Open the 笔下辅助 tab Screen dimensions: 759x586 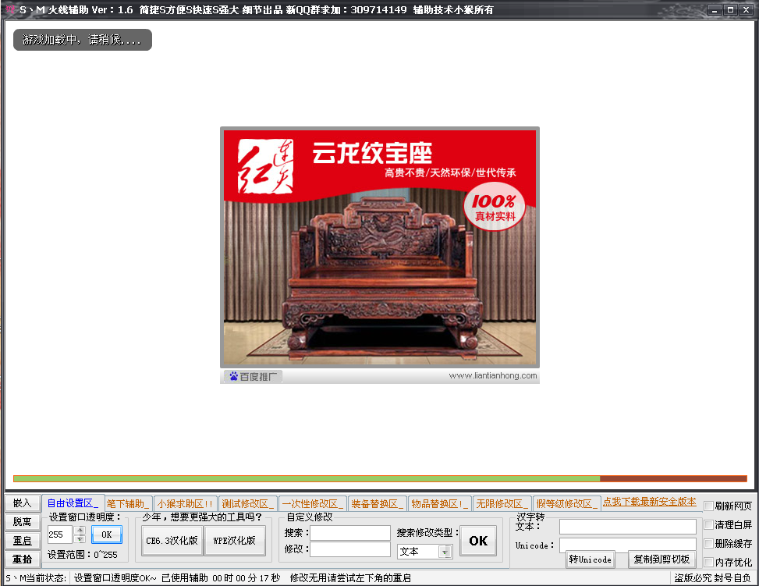(128, 503)
